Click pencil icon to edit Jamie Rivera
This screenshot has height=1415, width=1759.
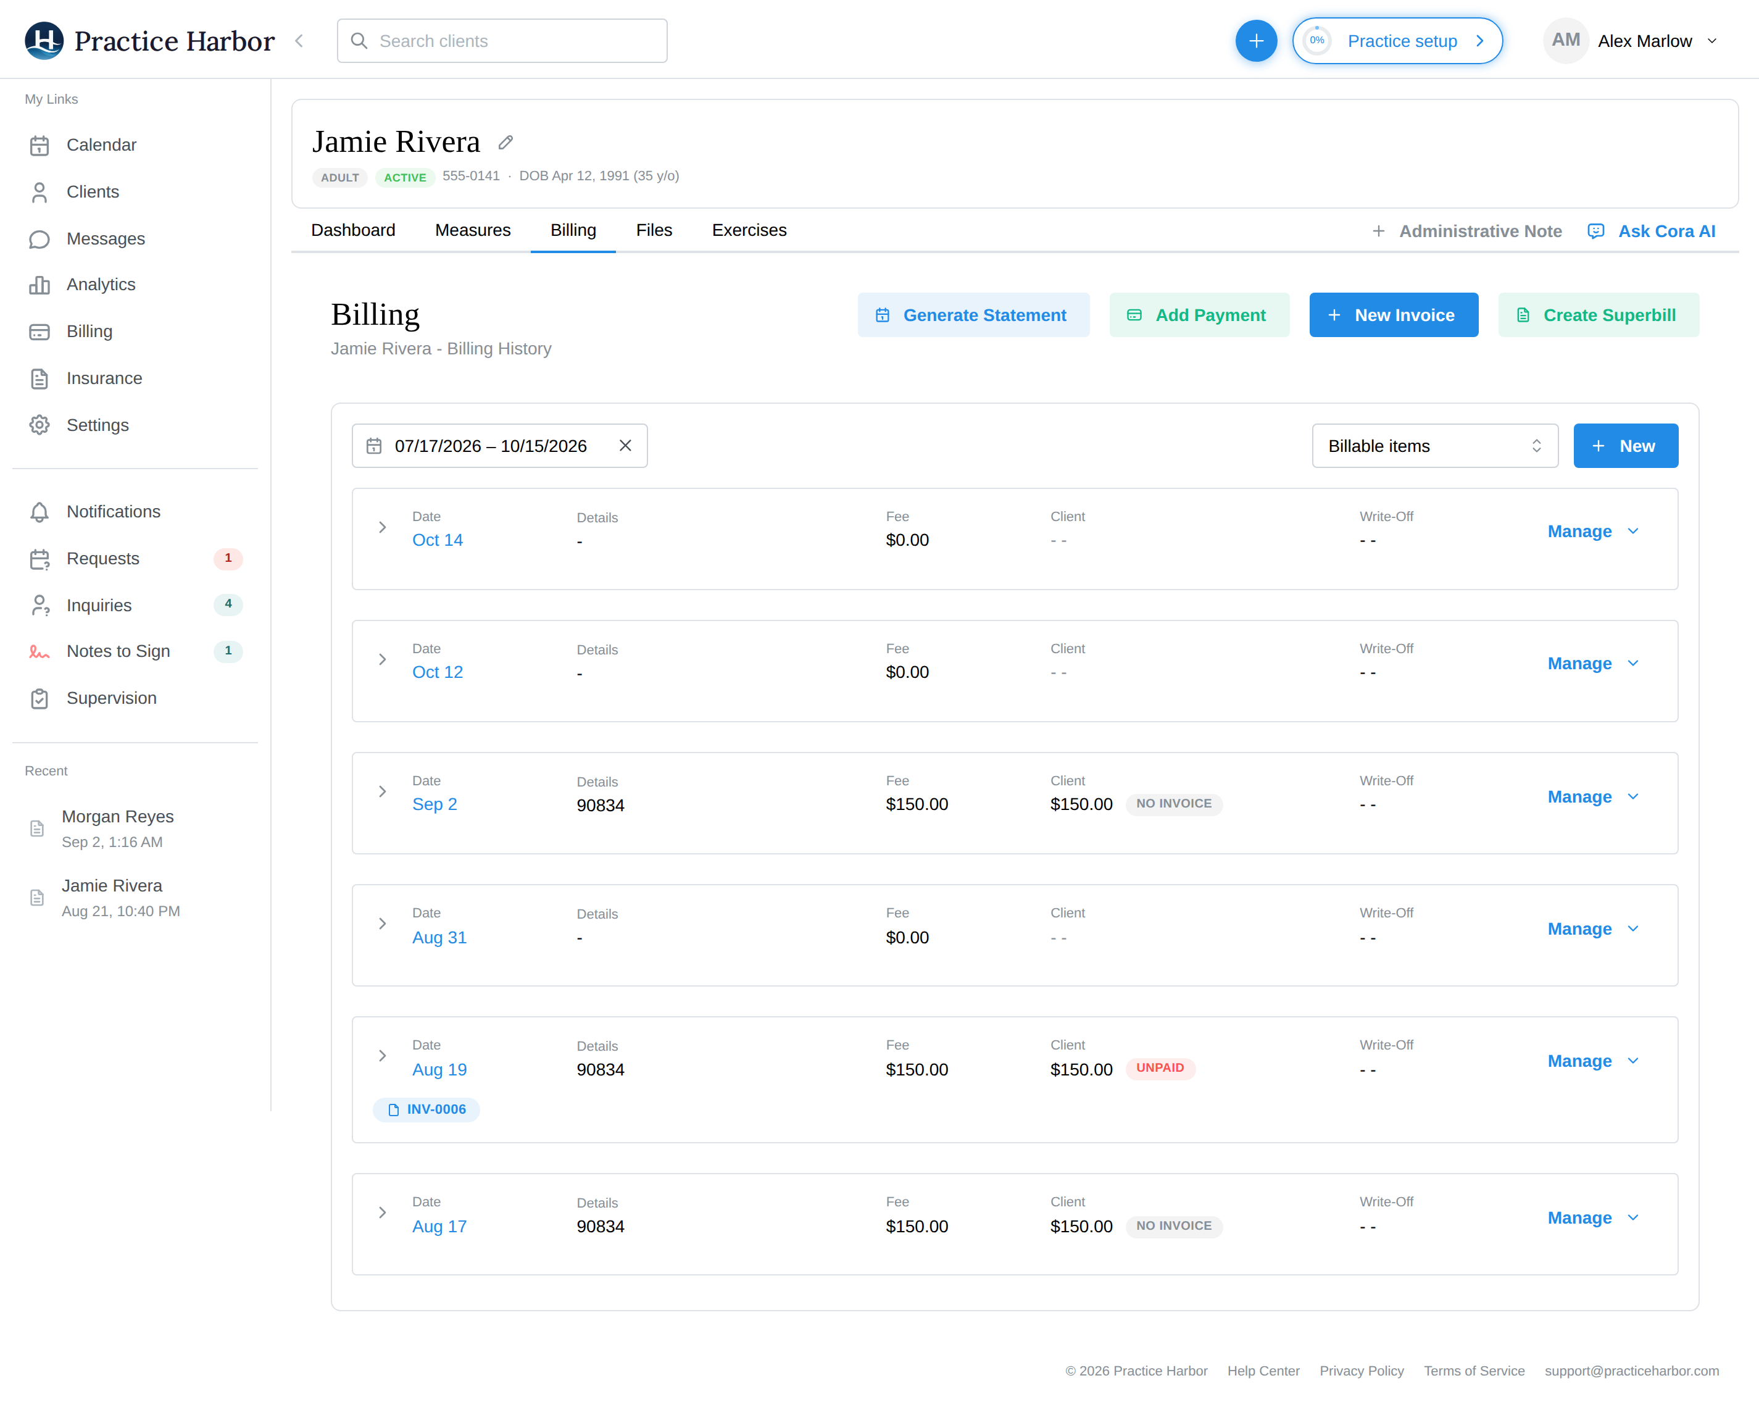[x=506, y=143]
